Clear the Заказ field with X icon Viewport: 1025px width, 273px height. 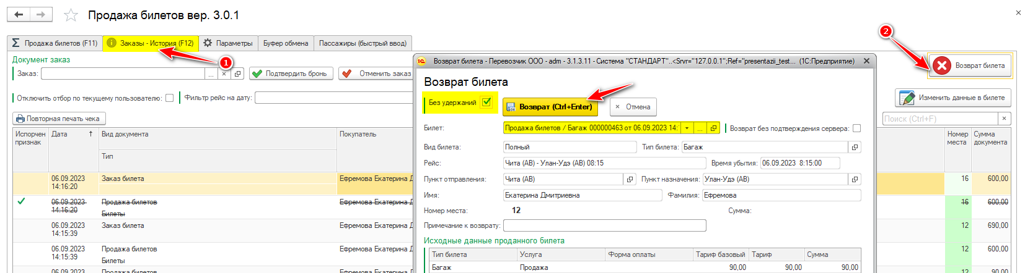point(224,73)
